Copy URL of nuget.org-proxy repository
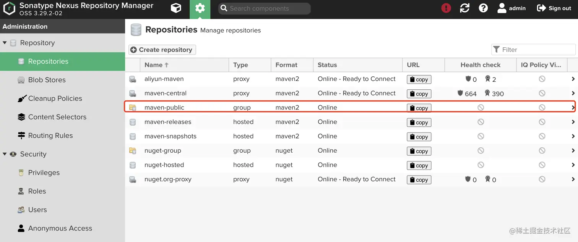The width and height of the screenshot is (578, 242). pyautogui.click(x=419, y=180)
